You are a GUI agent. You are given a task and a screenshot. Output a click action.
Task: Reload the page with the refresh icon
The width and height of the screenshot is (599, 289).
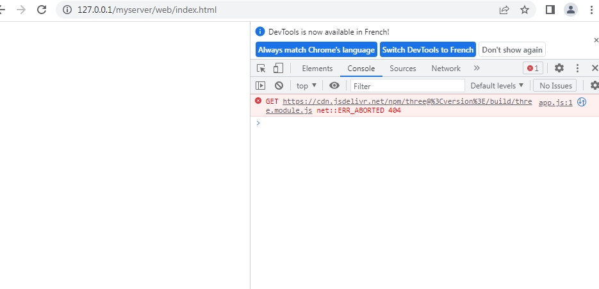42,10
